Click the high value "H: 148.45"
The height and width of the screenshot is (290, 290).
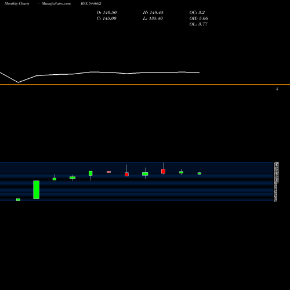point(153,13)
